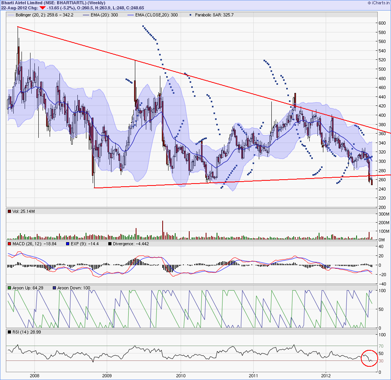
Task: Open the iCharts.in copyright link
Action: (x=378, y=3)
